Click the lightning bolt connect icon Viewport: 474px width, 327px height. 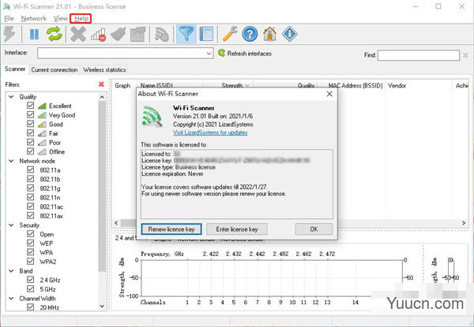click(x=9, y=34)
